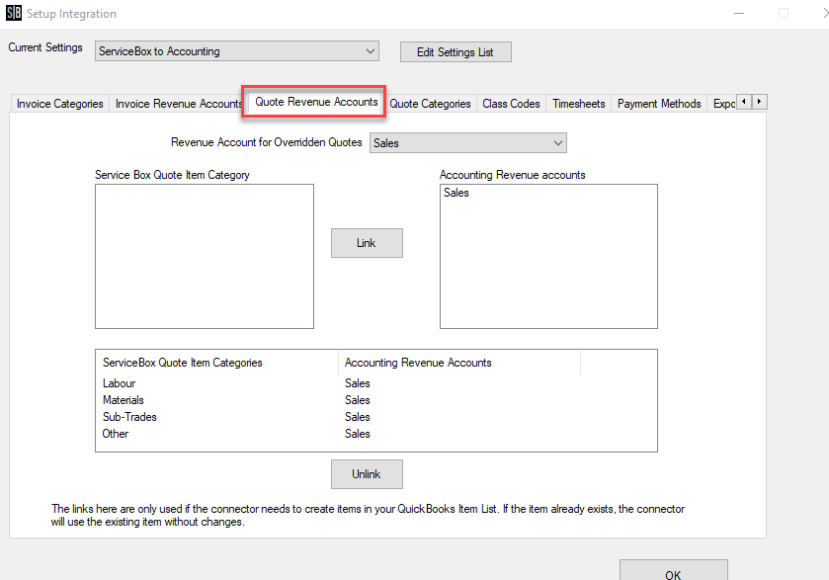Click the Unlink button

coord(367,474)
